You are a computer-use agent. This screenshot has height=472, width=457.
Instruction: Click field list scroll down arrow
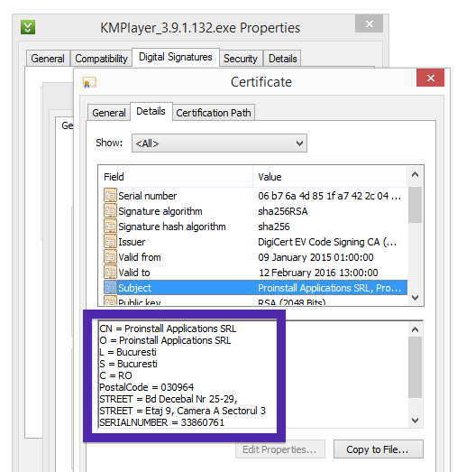[x=416, y=298]
